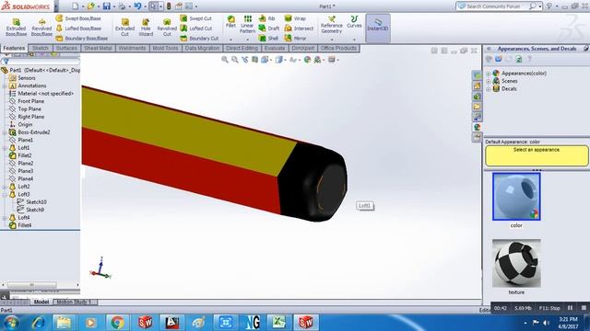
Task: Toggle the Instant3D button
Action: (x=377, y=29)
